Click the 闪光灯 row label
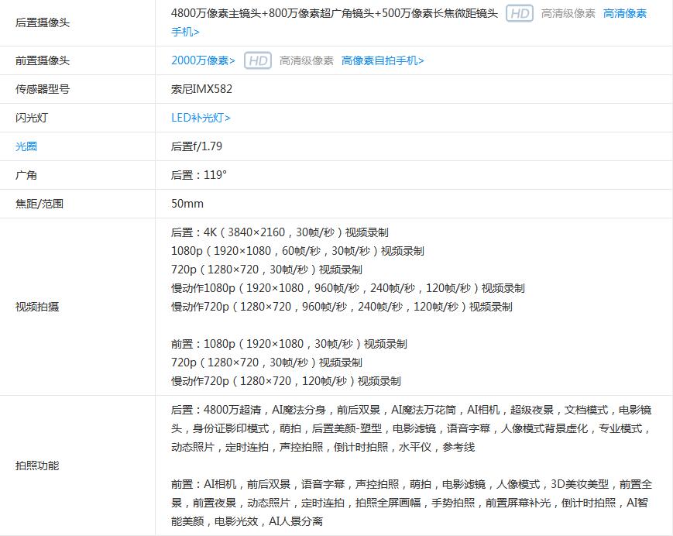 32,118
